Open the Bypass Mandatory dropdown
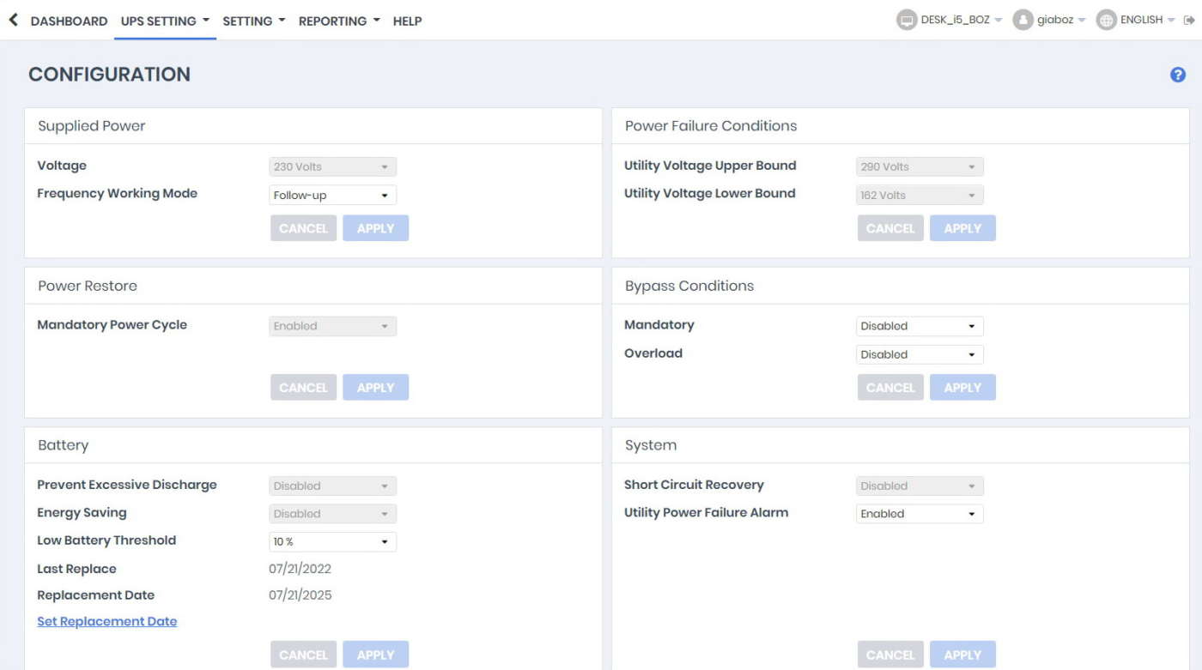Screen dimensions: 1202x670 point(920,326)
